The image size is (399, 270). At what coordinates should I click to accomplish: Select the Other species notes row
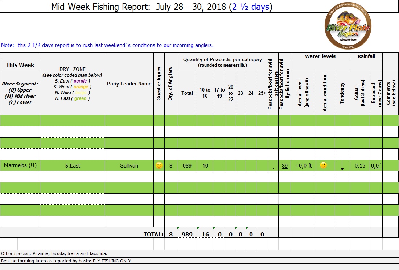pos(54,254)
